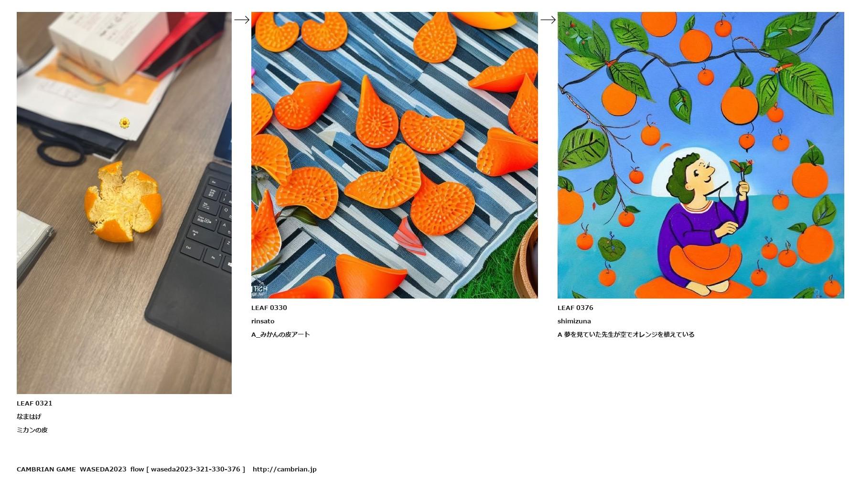
Task: Click the small flower sticker icon on the papers
Action: pyautogui.click(x=125, y=123)
